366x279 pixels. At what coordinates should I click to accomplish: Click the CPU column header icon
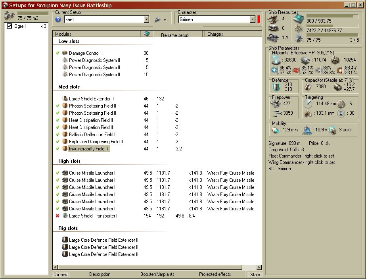coord(147,34)
